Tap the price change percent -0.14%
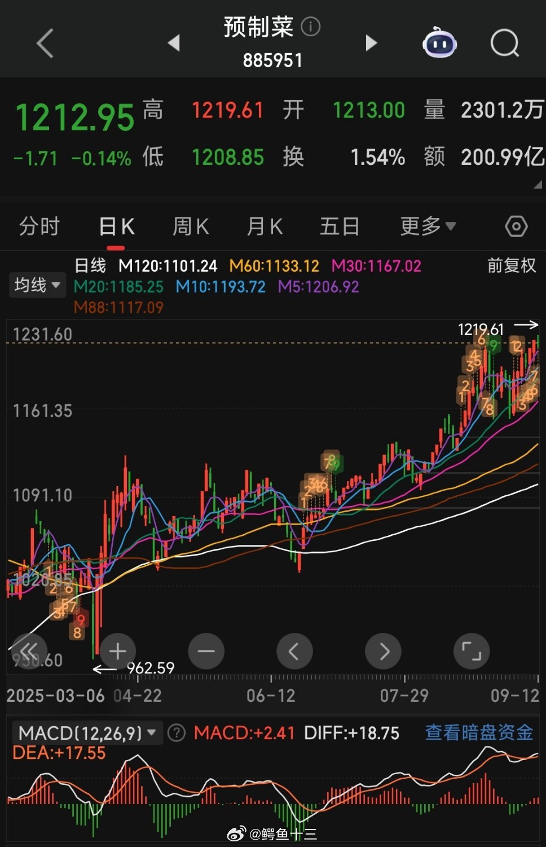546x847 pixels. coord(102,159)
